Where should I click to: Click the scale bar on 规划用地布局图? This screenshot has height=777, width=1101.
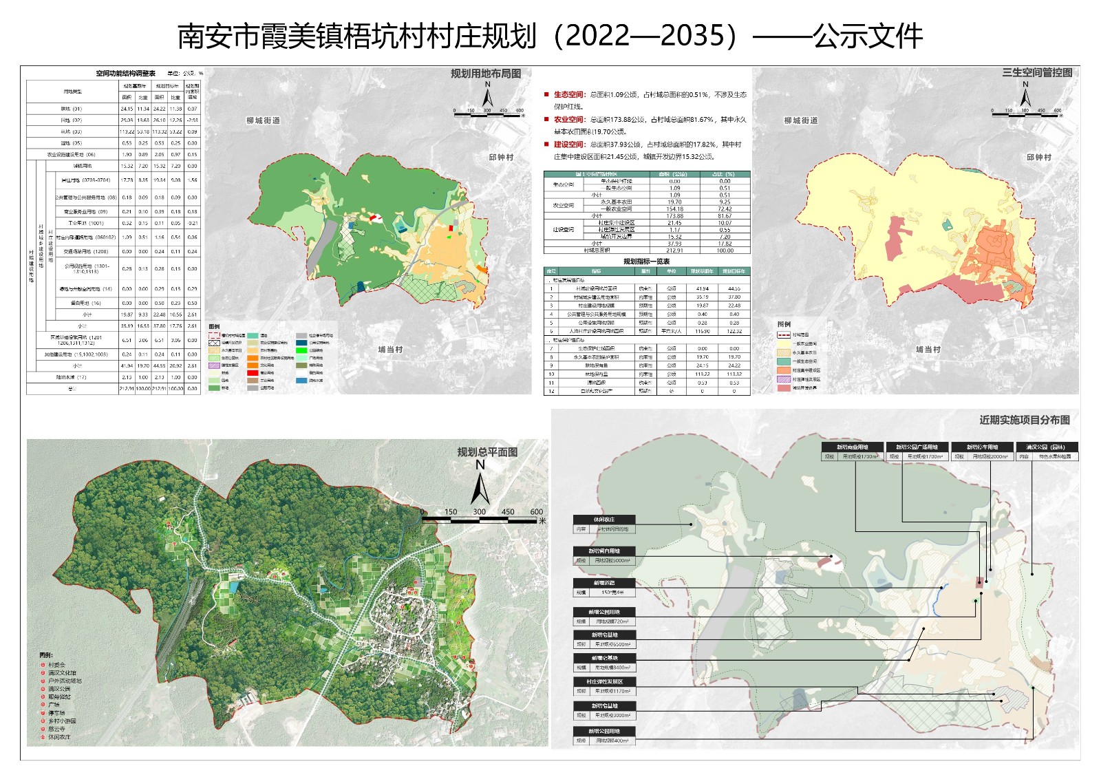(x=489, y=114)
